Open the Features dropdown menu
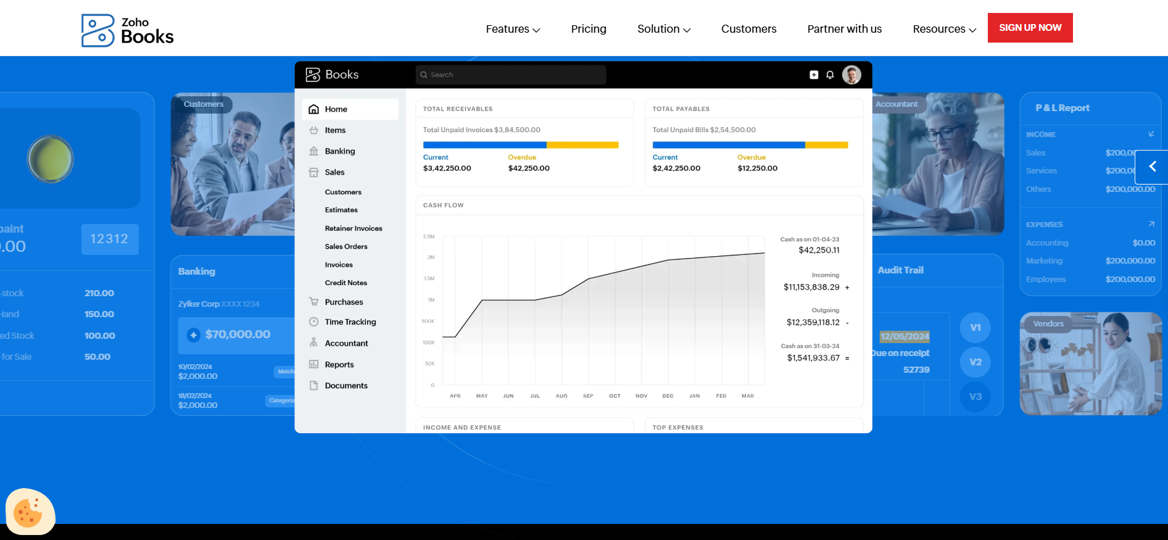1168x540 pixels. [513, 29]
